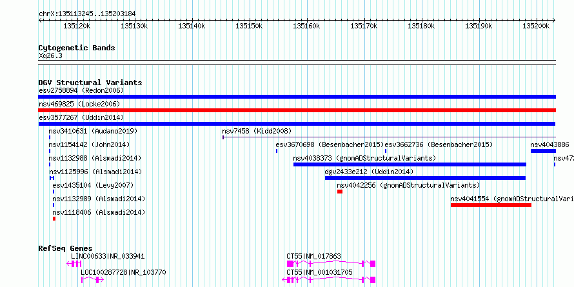574x287 pixels.
Task: Click the 135200k ruler tick label
Action: pos(536,26)
